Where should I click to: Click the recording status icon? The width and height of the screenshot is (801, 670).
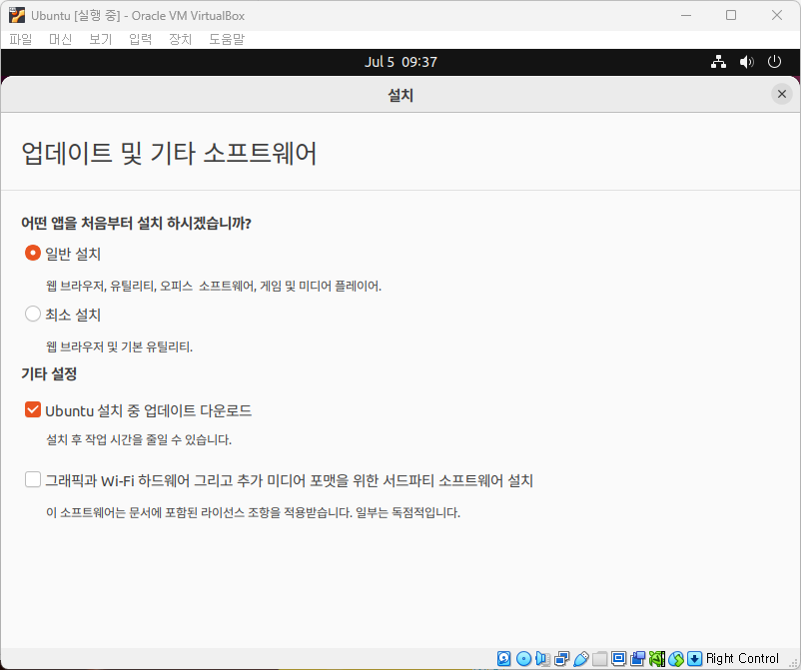click(637, 658)
